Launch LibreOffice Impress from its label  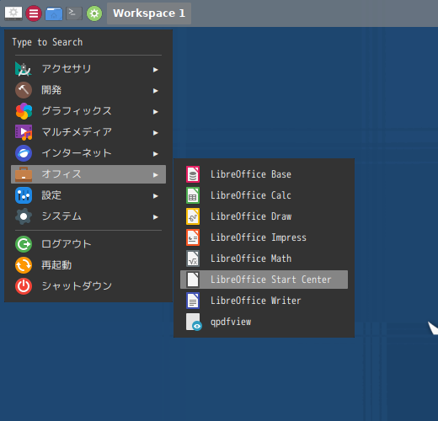coord(259,237)
